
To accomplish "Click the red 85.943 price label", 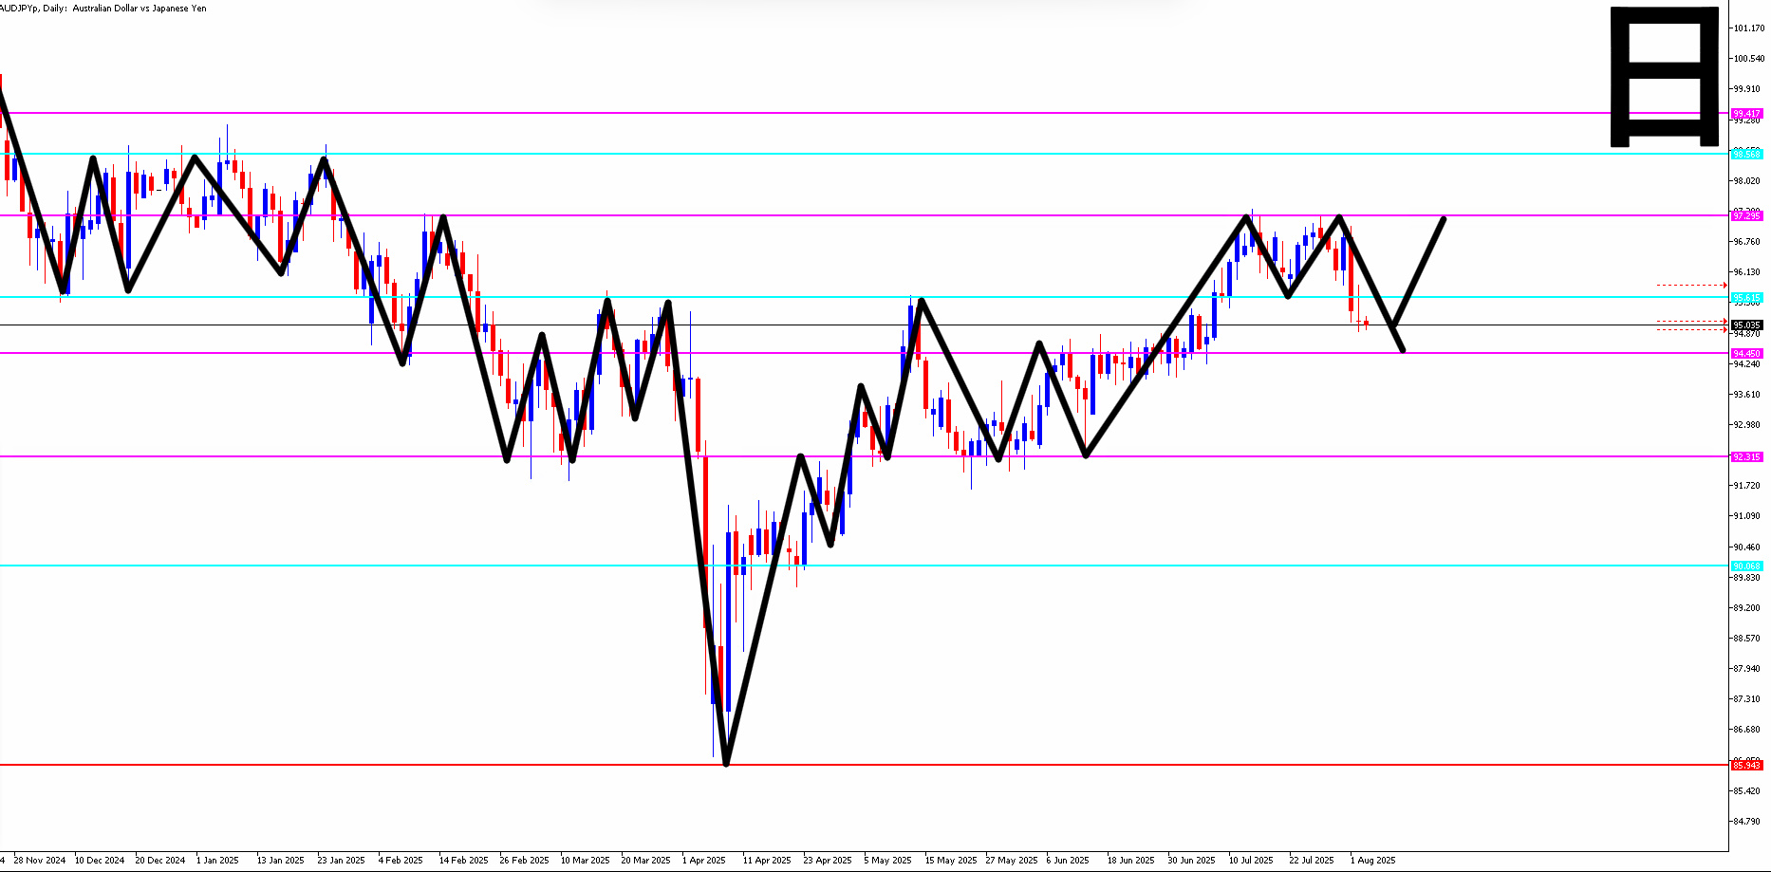I will point(1746,765).
